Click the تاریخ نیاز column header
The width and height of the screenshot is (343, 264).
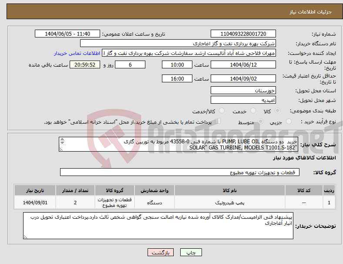35,190
